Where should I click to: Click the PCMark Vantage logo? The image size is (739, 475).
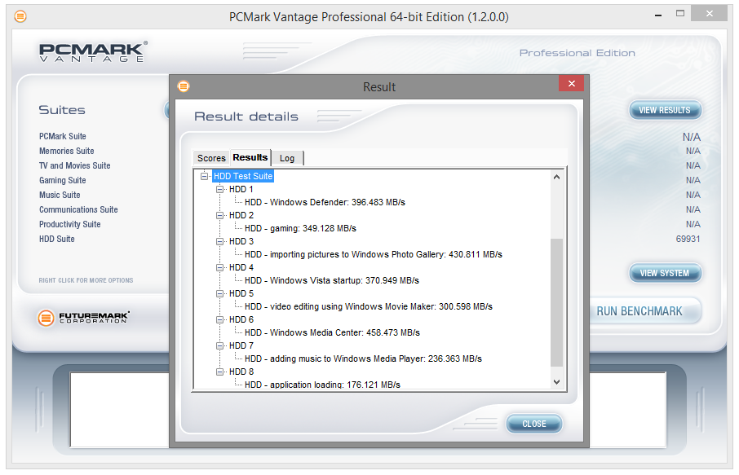click(93, 52)
